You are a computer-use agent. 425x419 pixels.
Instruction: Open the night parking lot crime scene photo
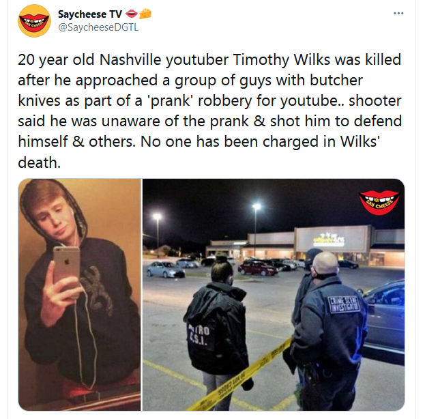tap(274, 294)
